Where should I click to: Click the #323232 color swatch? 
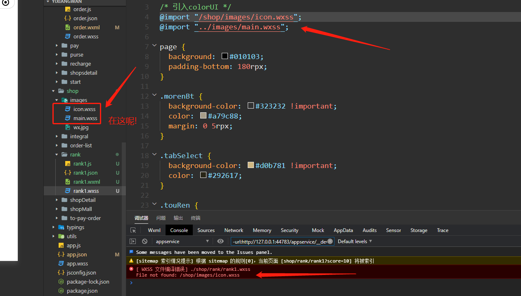pos(251,106)
